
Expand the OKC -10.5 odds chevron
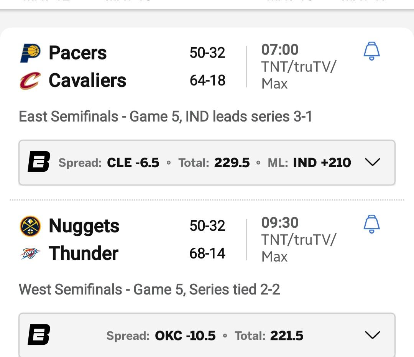coord(373,335)
